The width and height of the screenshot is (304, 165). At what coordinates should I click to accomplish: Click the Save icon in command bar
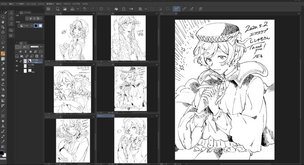click(x=72, y=9)
